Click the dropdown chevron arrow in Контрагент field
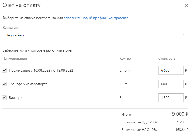Viewport: 192px width, 137px height. tap(184, 35)
